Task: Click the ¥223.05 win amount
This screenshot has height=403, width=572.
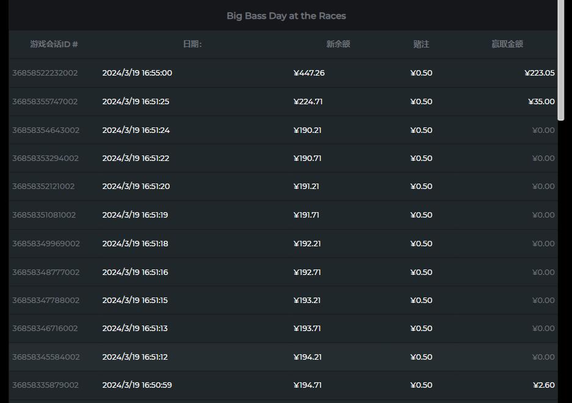Action: tap(540, 73)
